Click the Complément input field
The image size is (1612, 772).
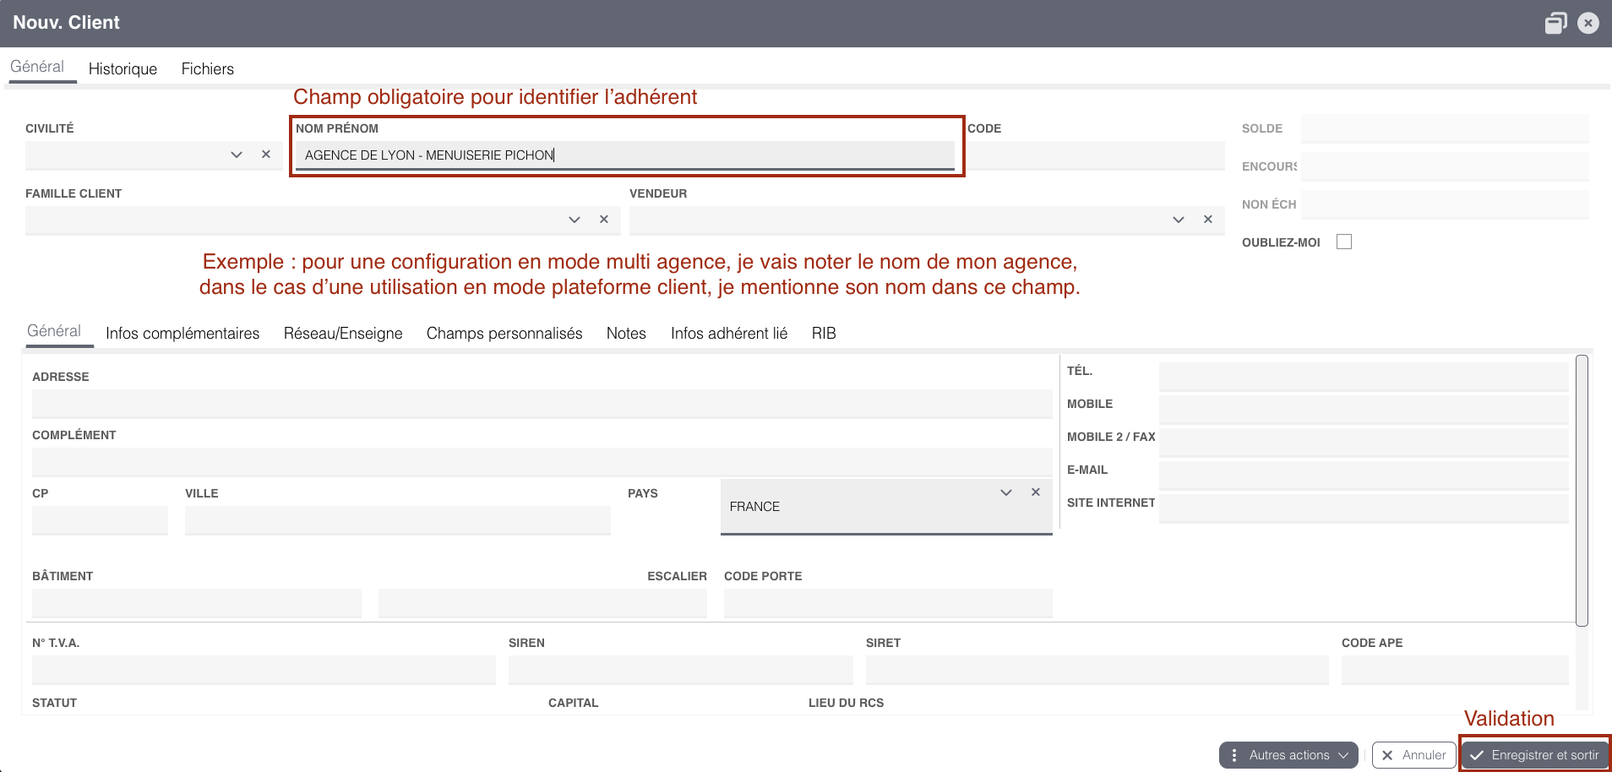pos(542,462)
